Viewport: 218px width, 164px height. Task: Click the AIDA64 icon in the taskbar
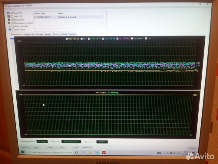pos(104,152)
